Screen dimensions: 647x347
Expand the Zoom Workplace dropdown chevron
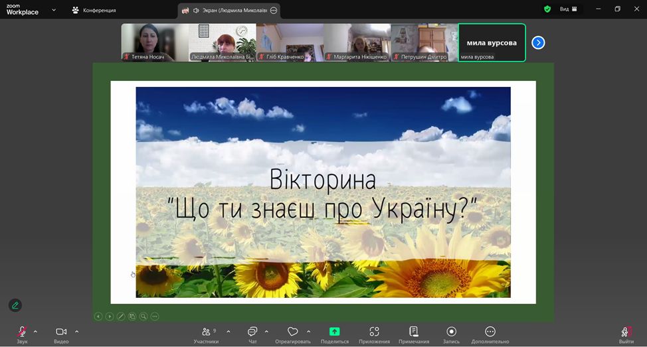[x=54, y=10]
